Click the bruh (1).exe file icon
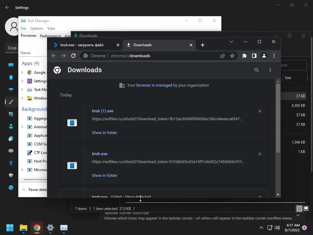Image resolution: width=313 pixels, height=235 pixels. tap(72, 123)
